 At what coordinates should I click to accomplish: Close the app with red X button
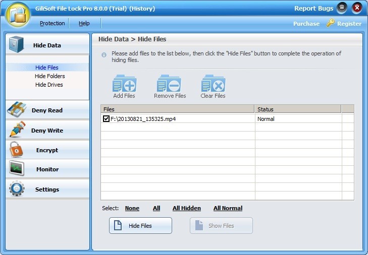(x=357, y=8)
